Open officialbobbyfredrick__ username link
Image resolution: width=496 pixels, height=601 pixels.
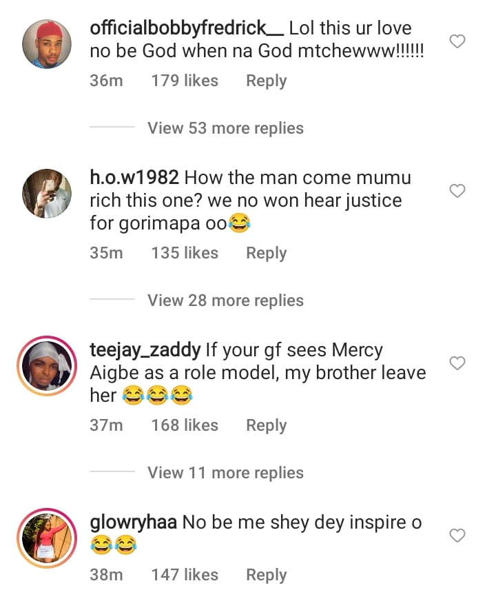[186, 29]
